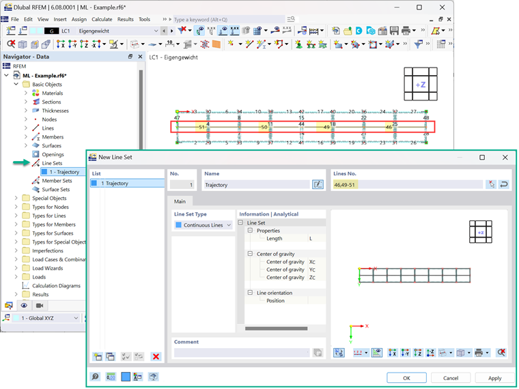Click the next load case arrow beside Eigengewicht
The image size is (519, 389).
[x=171, y=31]
